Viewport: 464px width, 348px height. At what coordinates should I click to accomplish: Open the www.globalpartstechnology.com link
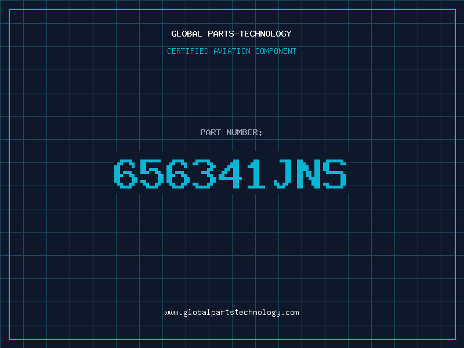[231, 313]
